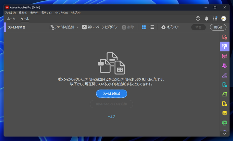Switch to the ツール tab
The width and height of the screenshot is (233, 141).
point(25,19)
